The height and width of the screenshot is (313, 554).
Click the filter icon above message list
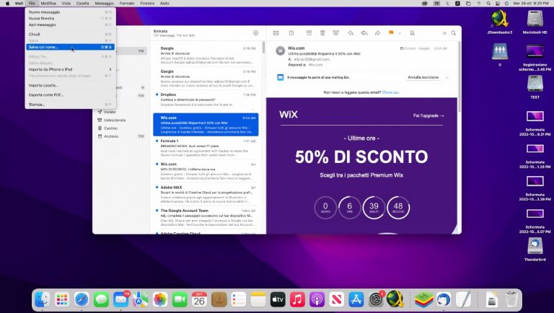pos(256,33)
